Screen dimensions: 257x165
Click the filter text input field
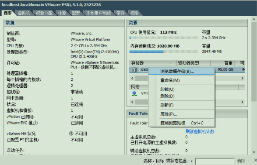point(215,161)
